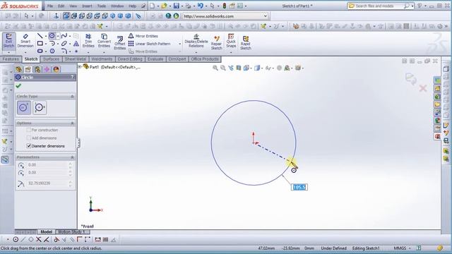This screenshot has height=254, width=452.
Task: Open the File menu
Action: [x=50, y=6]
